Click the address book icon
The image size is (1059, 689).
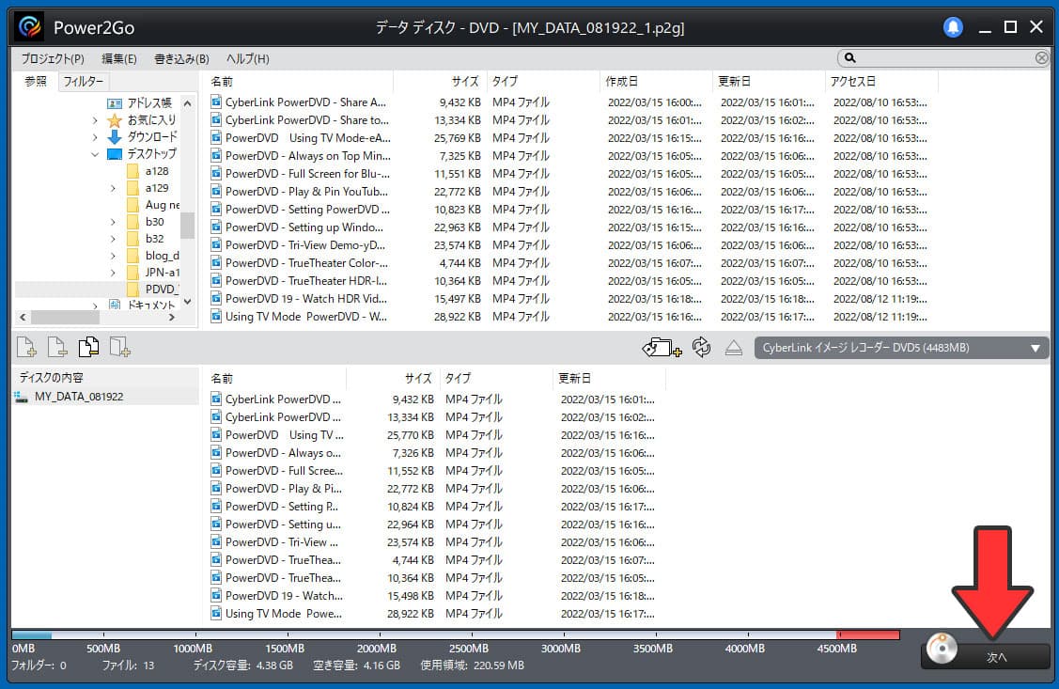115,103
